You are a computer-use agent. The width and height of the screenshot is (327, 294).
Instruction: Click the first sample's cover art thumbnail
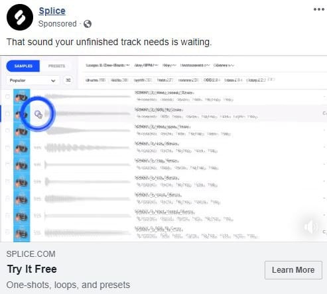pos(21,97)
